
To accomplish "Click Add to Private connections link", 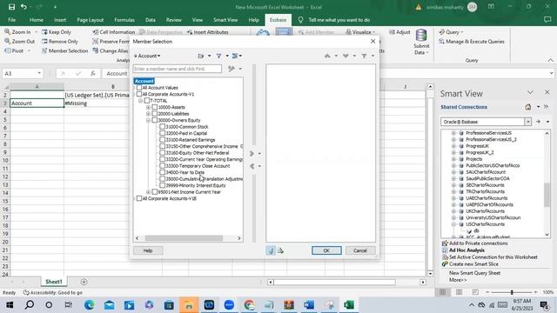I will 478,243.
